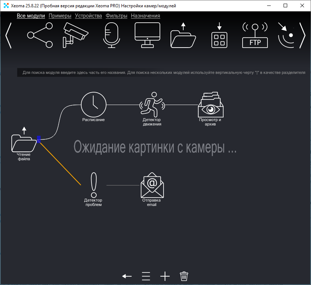Pick the FTP receiver module icon

(255, 35)
